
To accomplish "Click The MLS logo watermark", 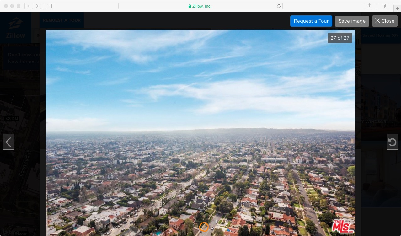I will click(343, 226).
